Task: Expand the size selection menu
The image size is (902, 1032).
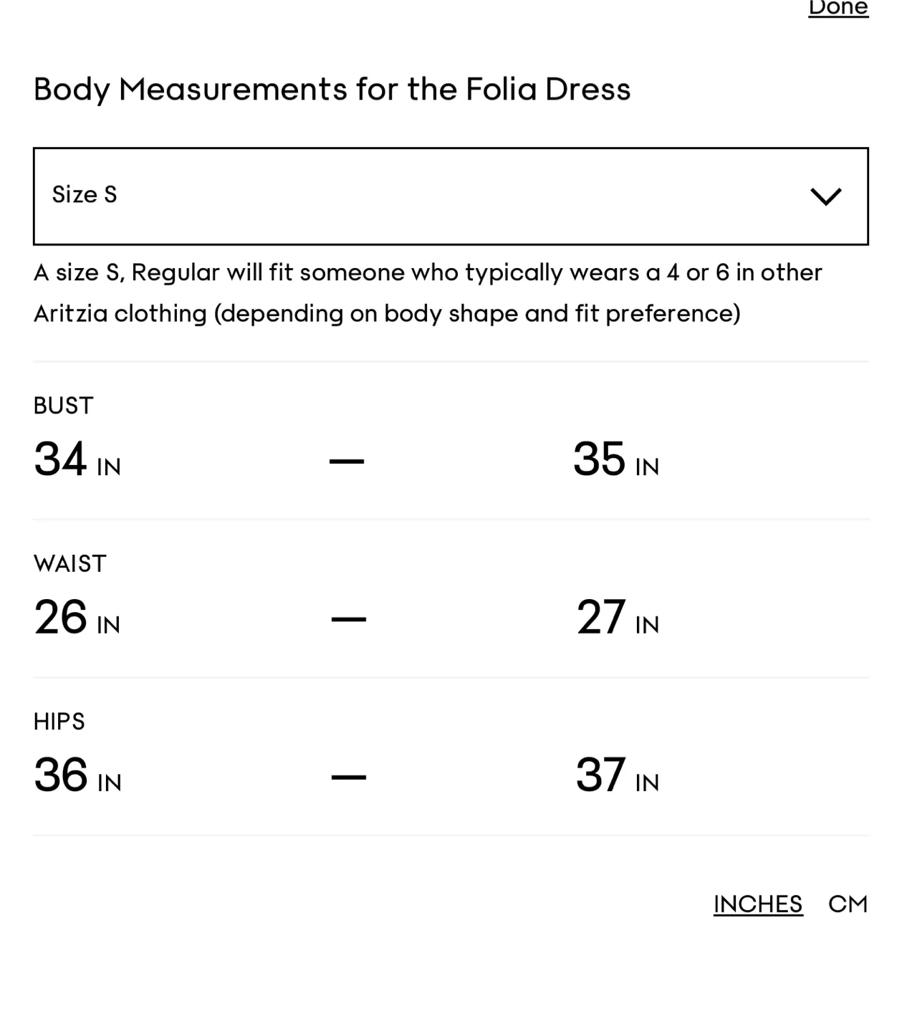Action: coord(451,196)
